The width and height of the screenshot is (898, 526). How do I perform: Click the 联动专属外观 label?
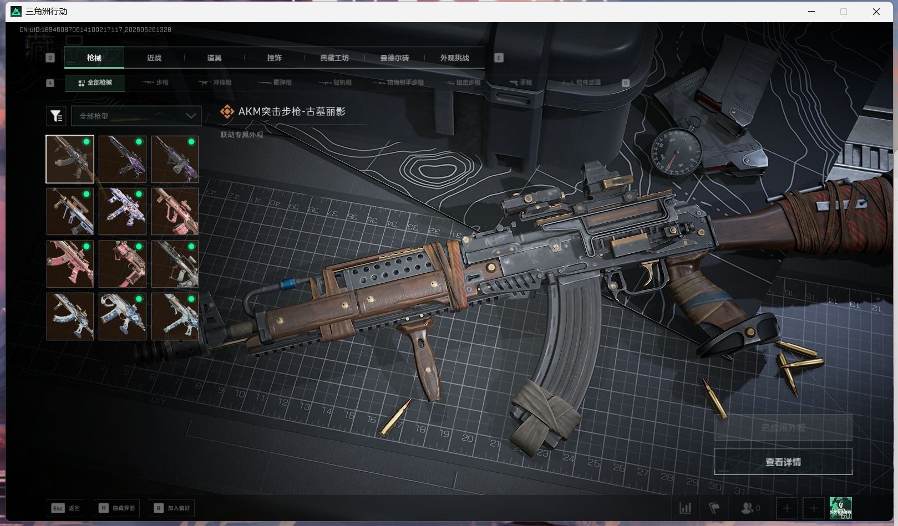coord(242,135)
